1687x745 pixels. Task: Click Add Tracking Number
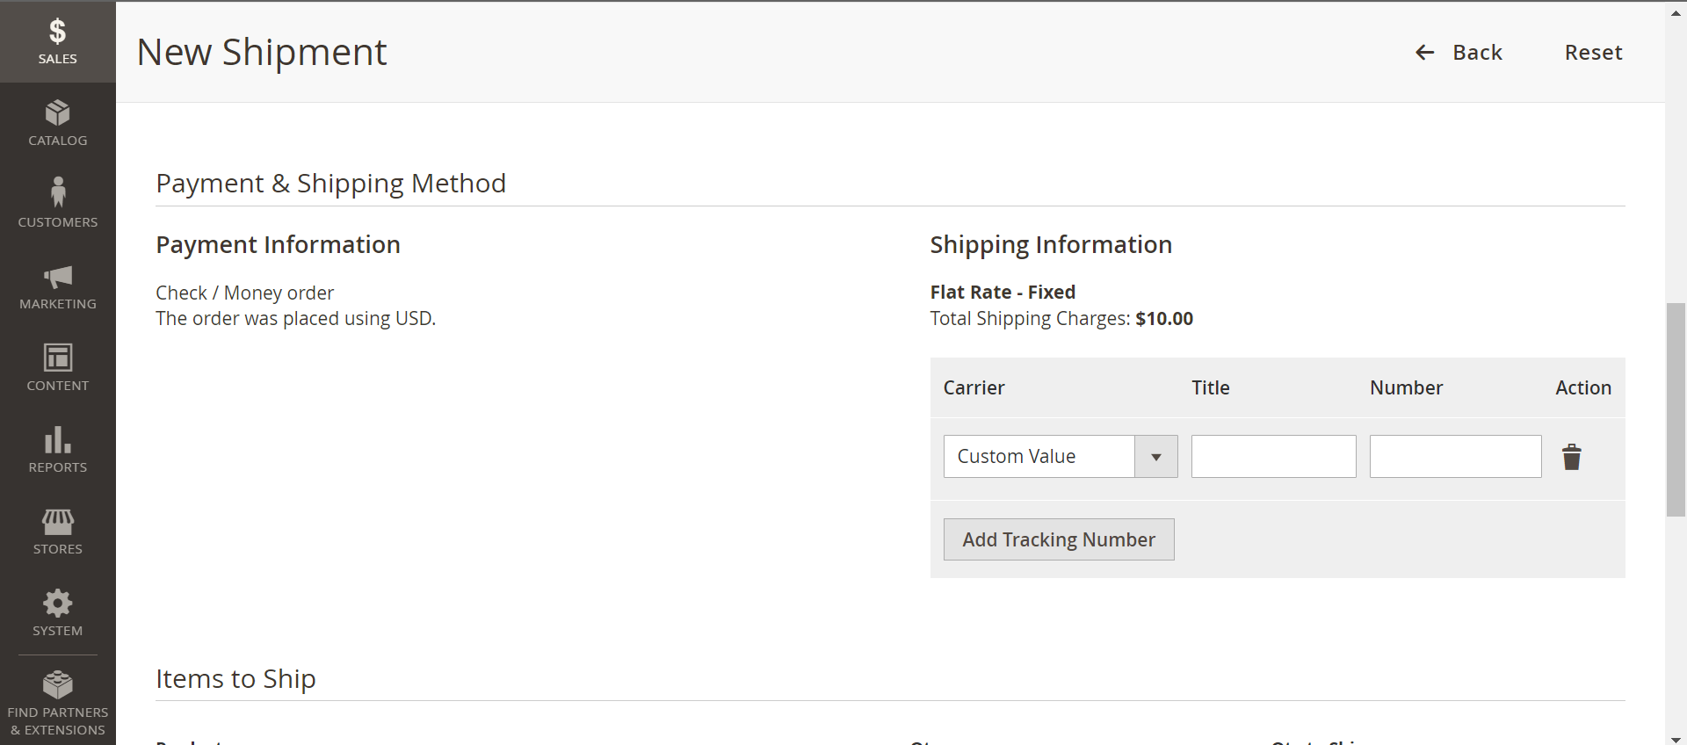point(1059,539)
